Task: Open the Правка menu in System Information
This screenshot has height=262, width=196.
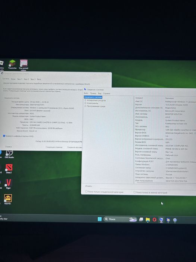Action: point(93,93)
